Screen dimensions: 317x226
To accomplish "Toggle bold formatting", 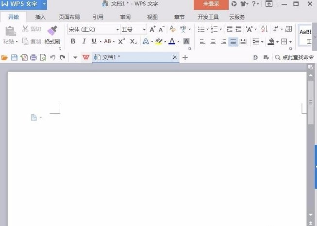I will click(73, 41).
